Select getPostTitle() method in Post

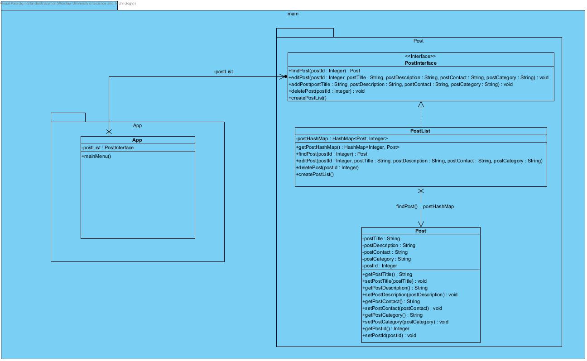point(387,274)
